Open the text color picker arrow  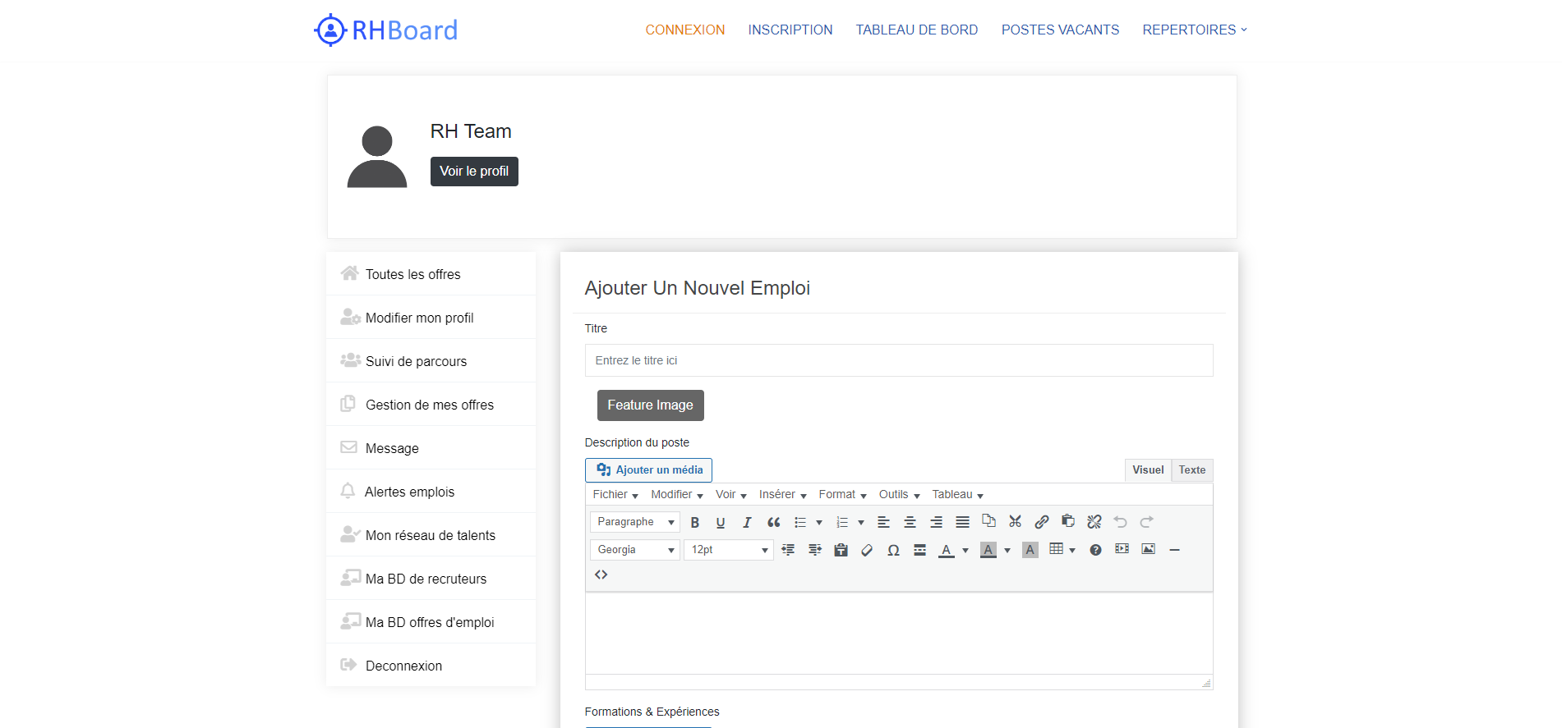pyautogui.click(x=965, y=550)
